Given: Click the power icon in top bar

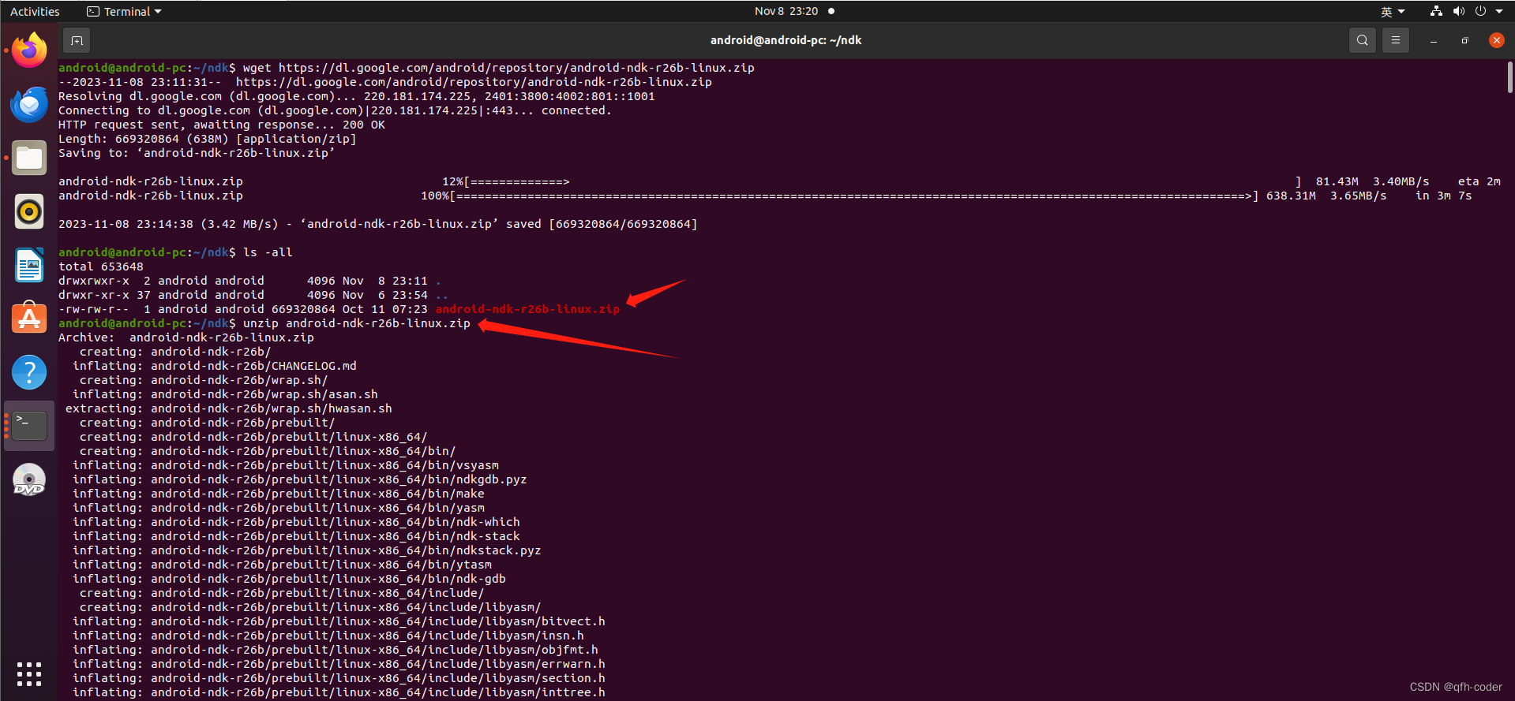Looking at the screenshot, I should [x=1480, y=11].
